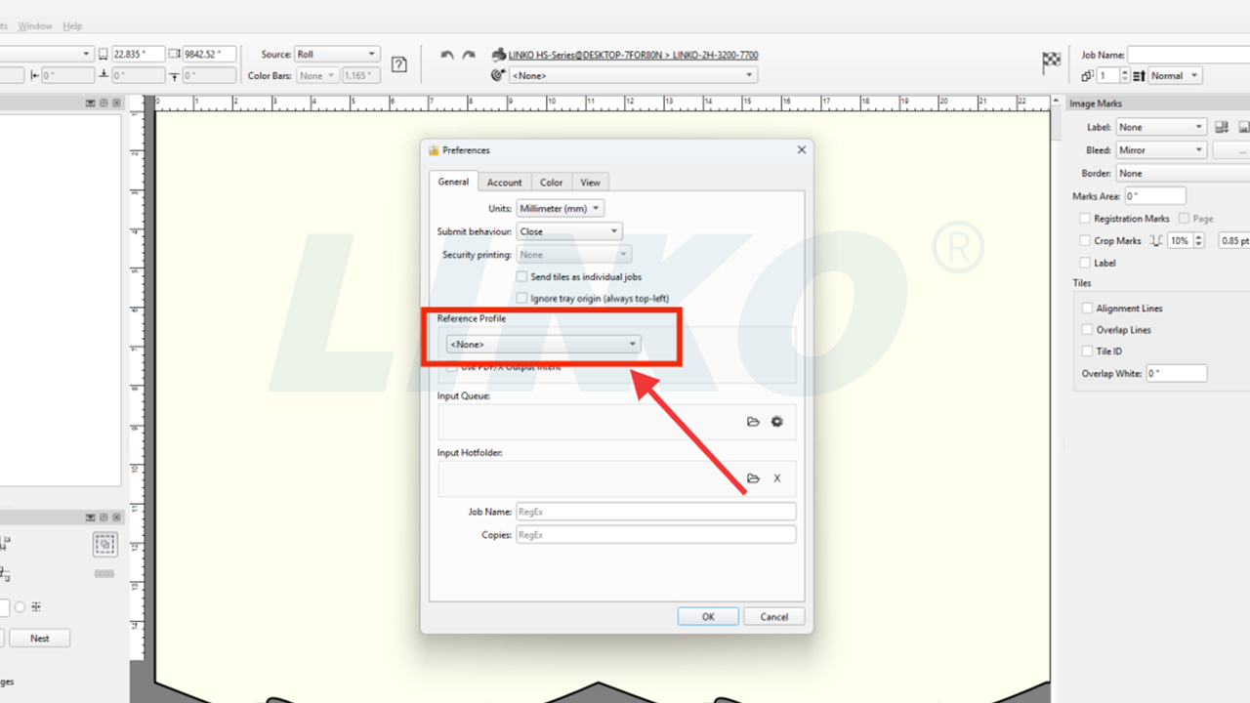
Task: Click the dashed nesting frame icon
Action: point(105,544)
